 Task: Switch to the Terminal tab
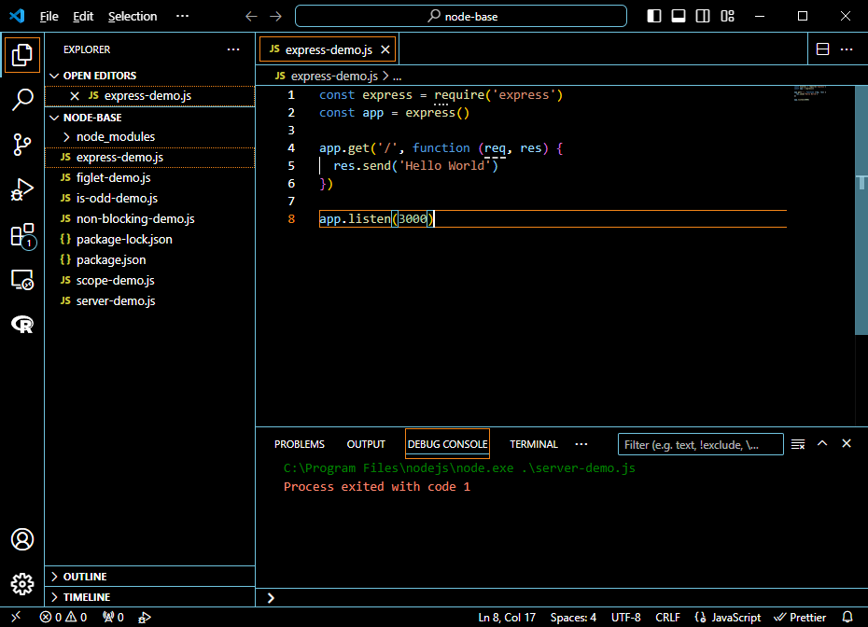click(x=534, y=444)
